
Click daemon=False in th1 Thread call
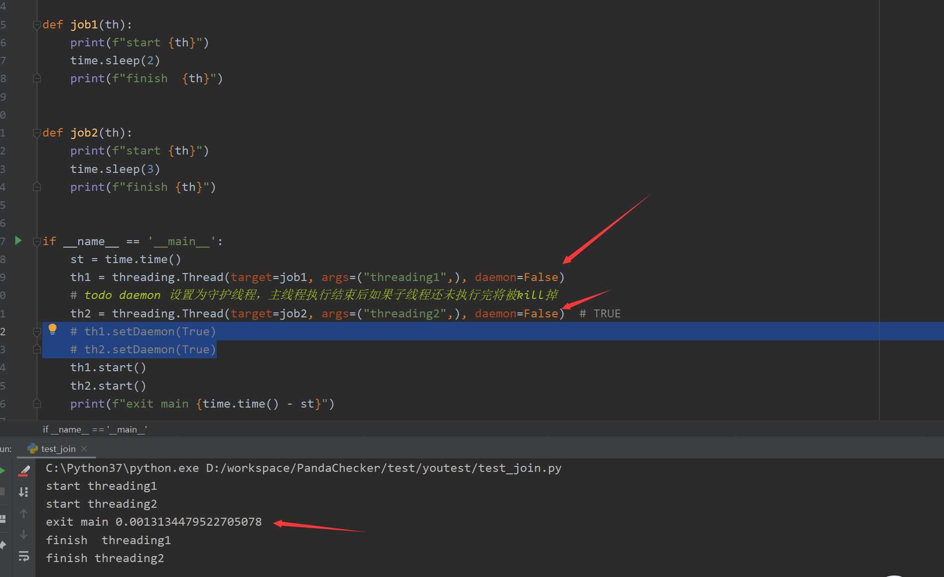[x=517, y=277]
